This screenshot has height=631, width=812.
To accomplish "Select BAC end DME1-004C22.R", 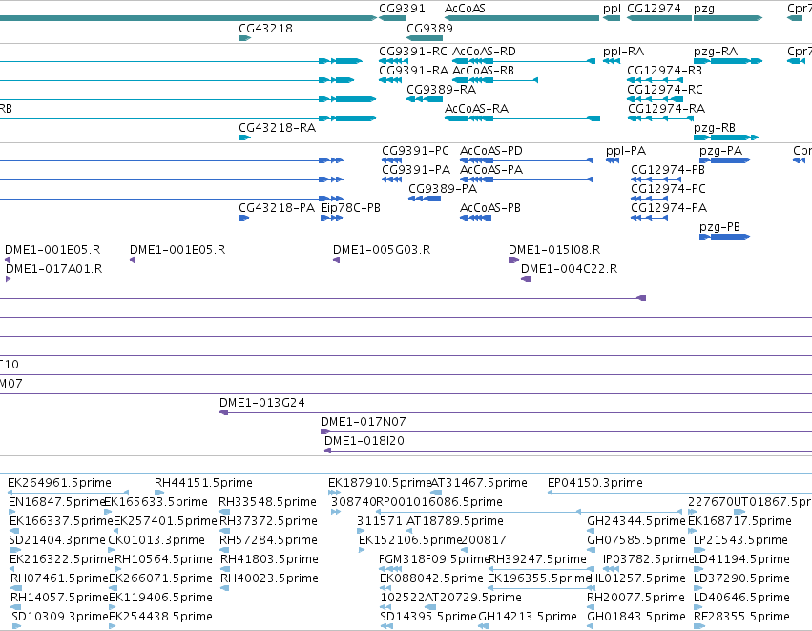I will tap(569, 269).
